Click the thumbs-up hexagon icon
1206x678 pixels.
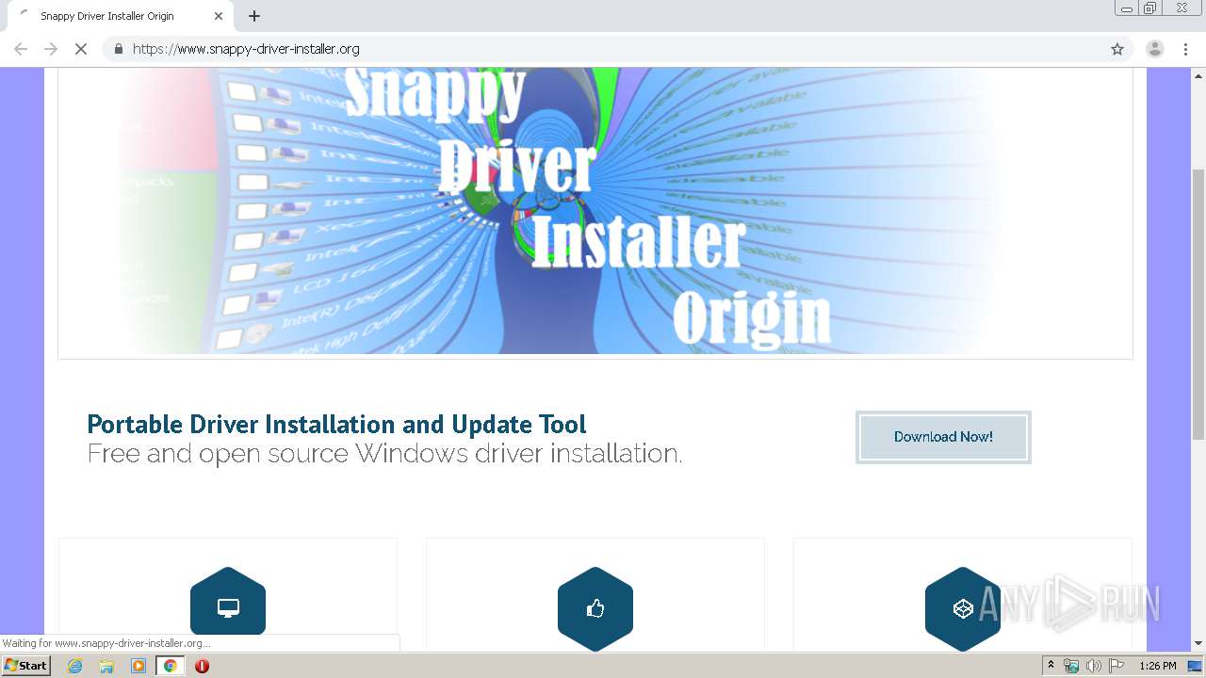click(x=595, y=608)
